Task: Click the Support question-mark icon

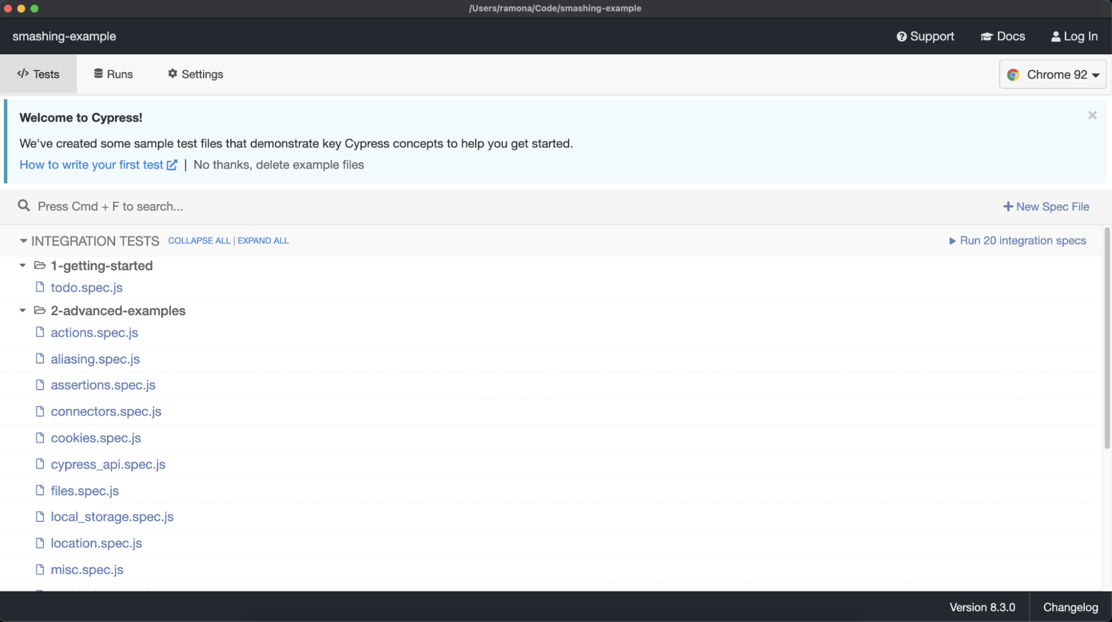Action: (x=901, y=37)
